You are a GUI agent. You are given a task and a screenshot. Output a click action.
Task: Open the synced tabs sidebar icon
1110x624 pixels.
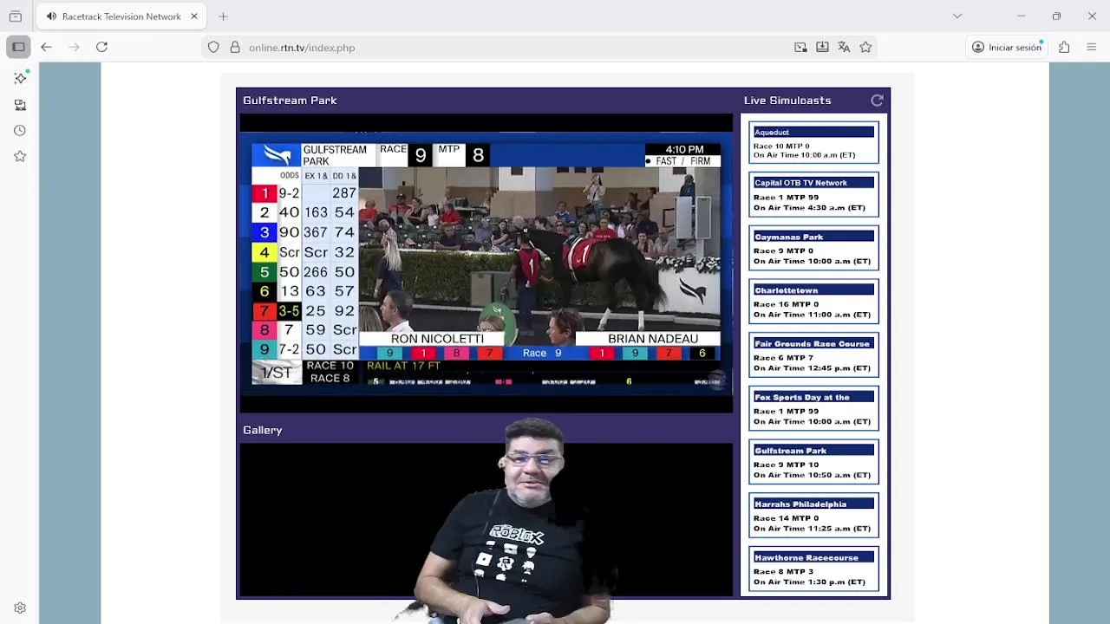20,105
